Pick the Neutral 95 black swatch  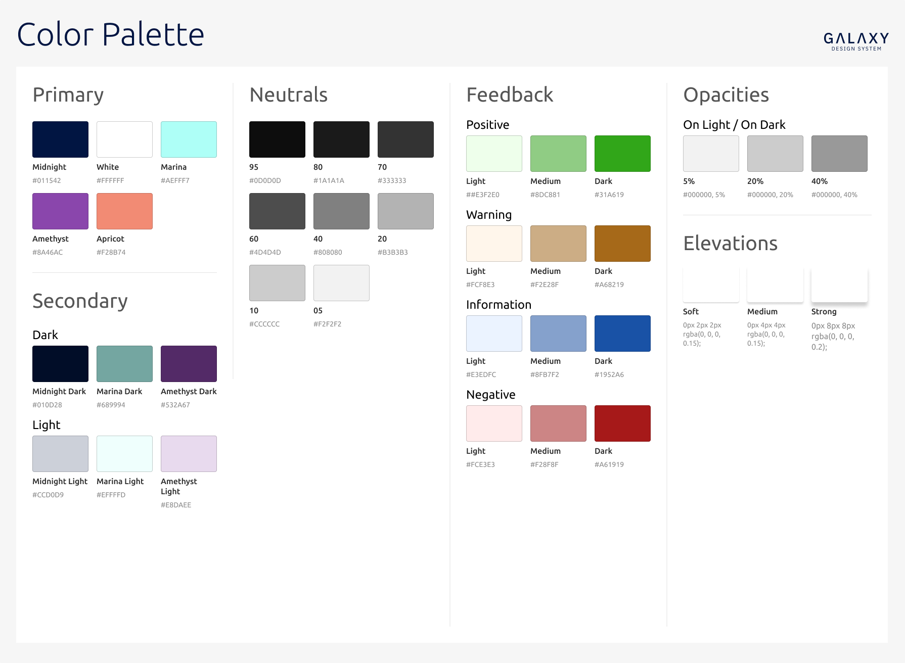tap(277, 139)
